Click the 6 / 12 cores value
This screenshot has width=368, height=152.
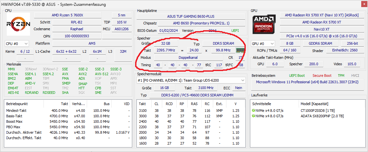coord(25,51)
